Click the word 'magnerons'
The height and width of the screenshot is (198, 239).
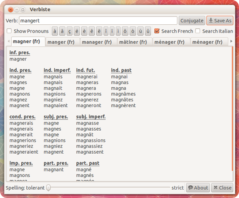point(89,94)
